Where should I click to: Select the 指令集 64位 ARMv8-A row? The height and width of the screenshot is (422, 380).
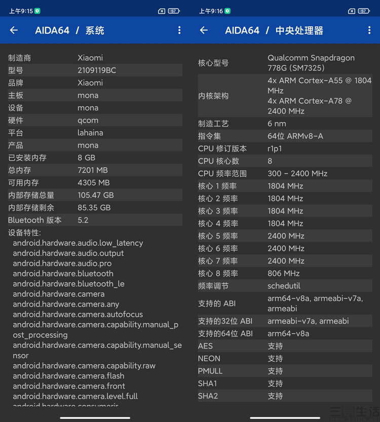[285, 136]
